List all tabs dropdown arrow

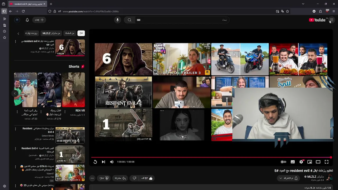pyautogui.click(x=303, y=4)
